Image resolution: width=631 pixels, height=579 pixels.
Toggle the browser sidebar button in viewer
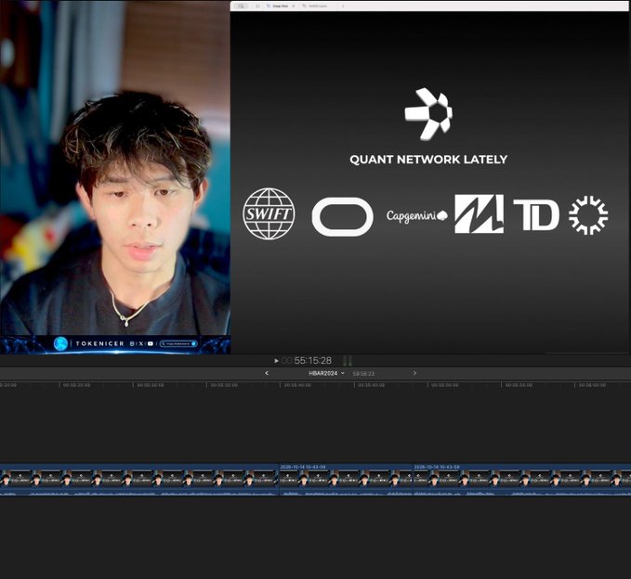click(x=242, y=6)
